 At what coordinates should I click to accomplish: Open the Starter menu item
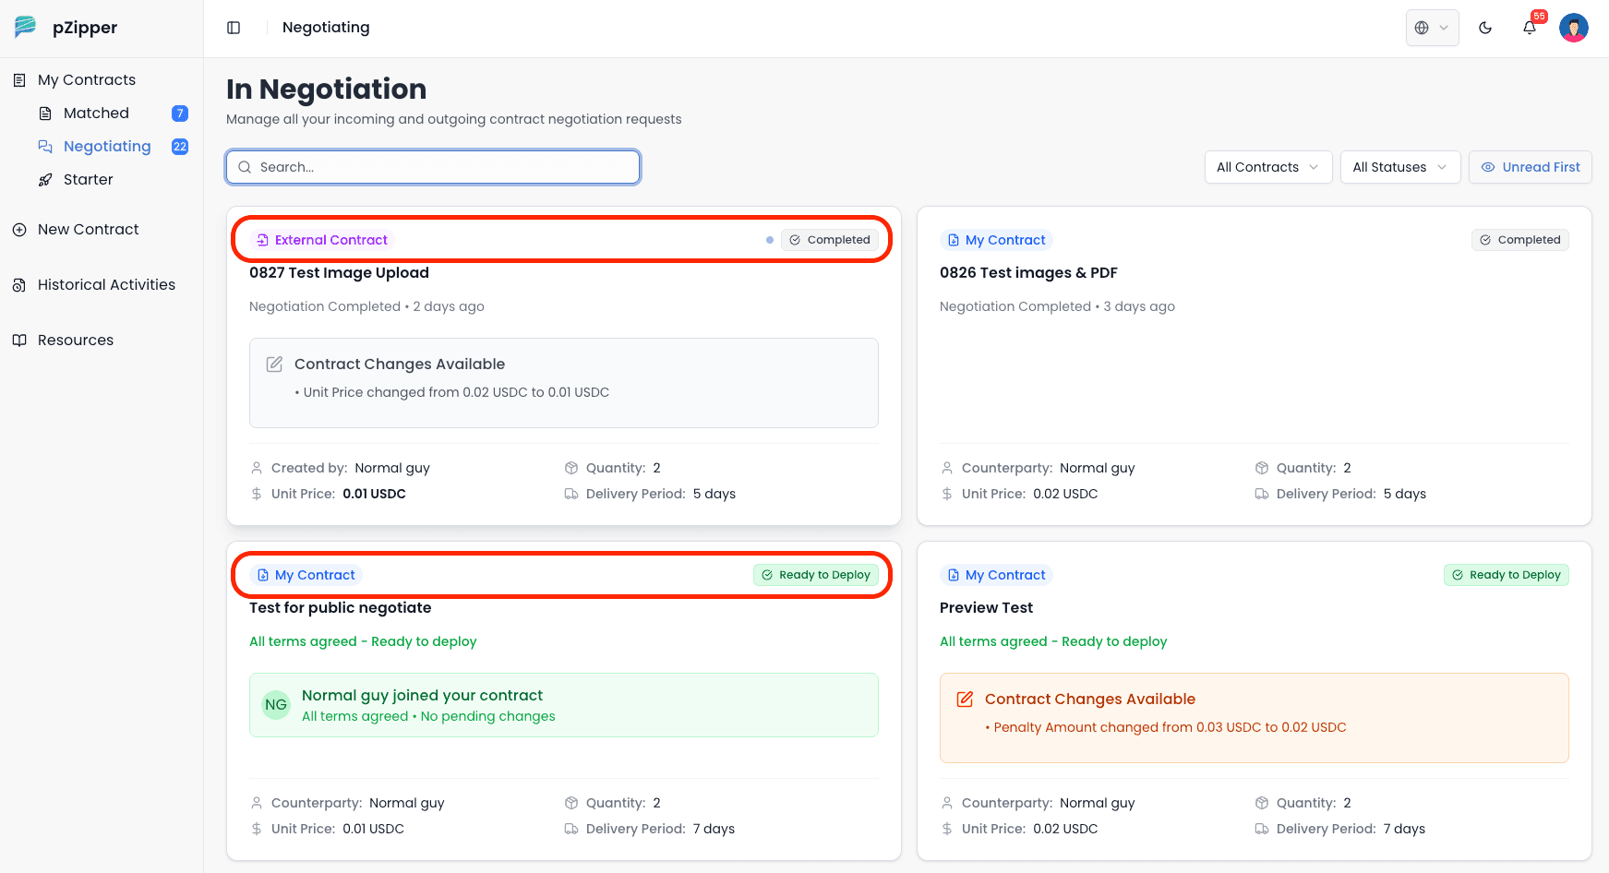[x=88, y=180]
